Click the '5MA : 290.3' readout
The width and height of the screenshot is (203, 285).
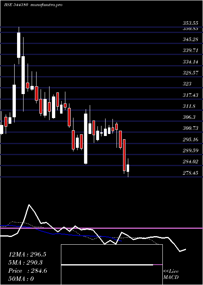click(26, 263)
